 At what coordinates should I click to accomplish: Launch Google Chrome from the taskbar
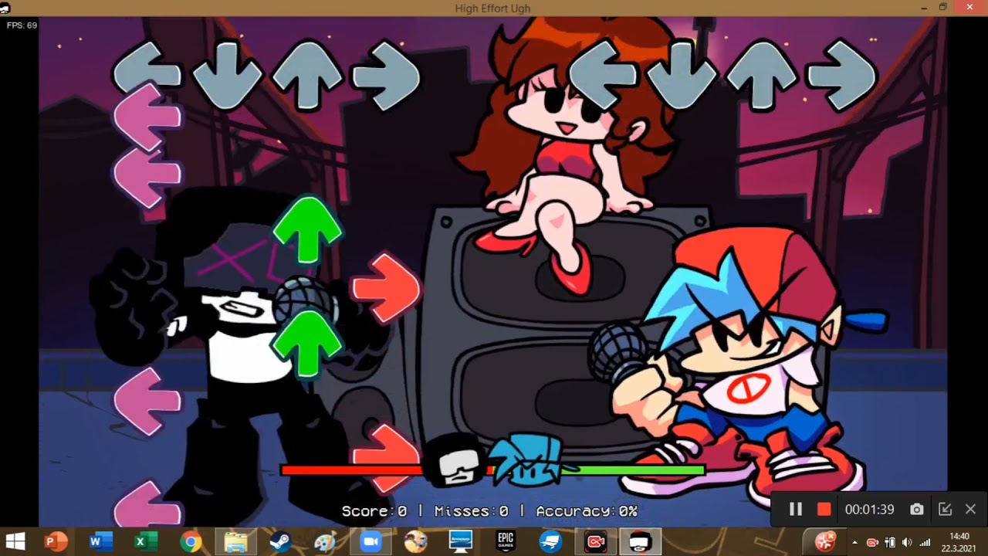tap(191, 542)
